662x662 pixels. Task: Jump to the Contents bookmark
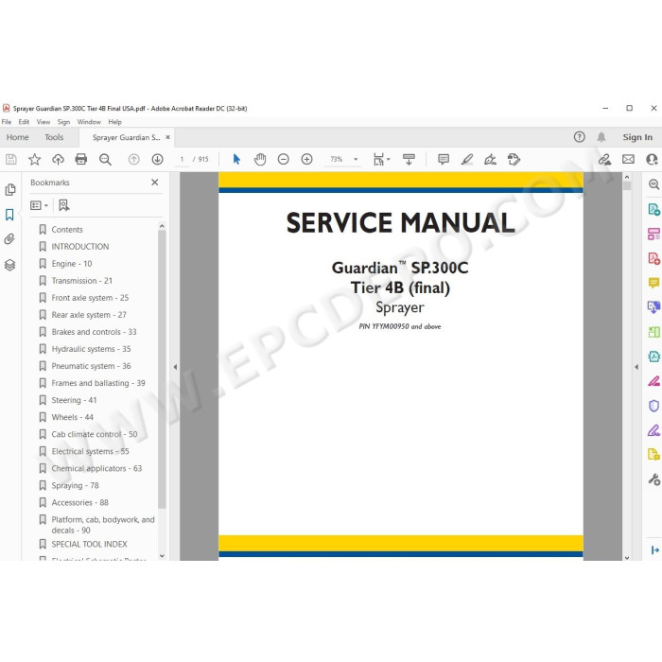pos(67,230)
